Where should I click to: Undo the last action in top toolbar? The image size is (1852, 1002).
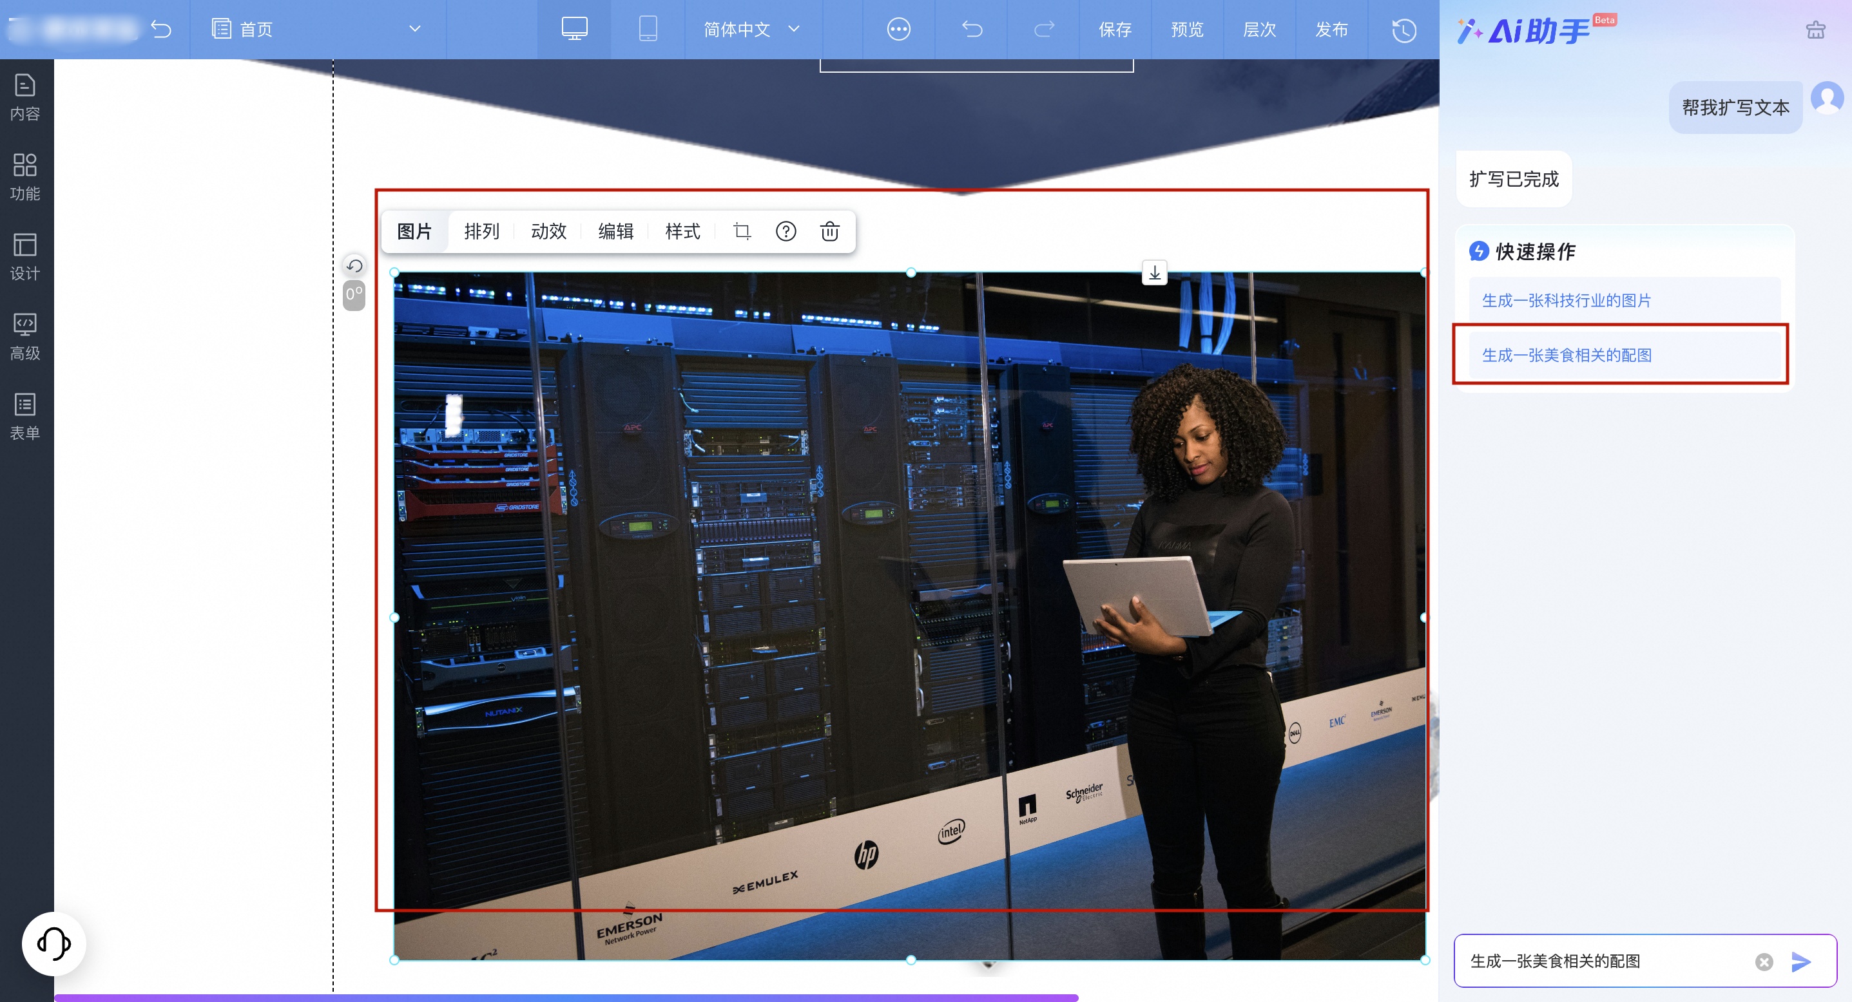(971, 30)
